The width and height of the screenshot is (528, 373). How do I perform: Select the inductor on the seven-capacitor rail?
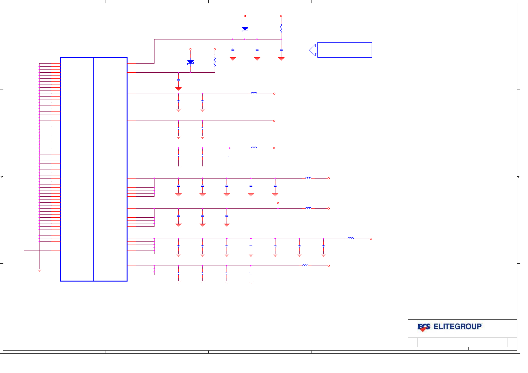[351, 238]
